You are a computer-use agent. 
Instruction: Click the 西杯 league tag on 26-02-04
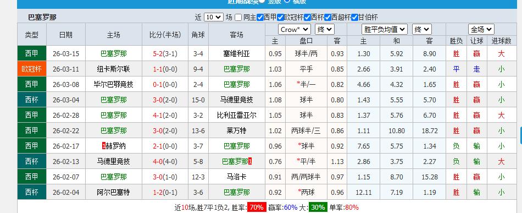tap(32, 192)
